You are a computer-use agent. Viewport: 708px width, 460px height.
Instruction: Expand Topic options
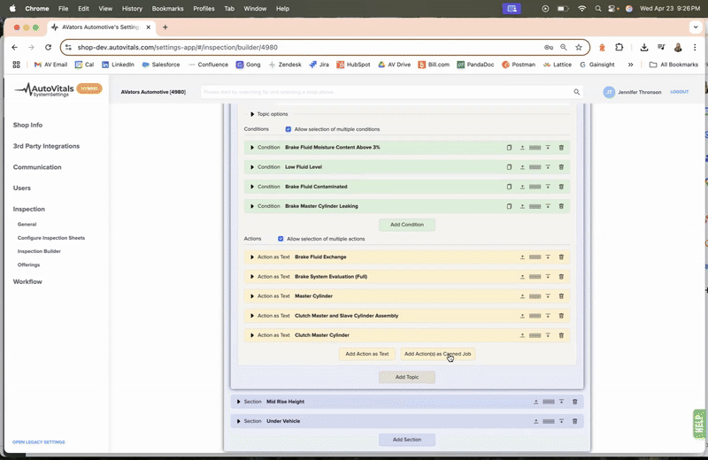click(252, 114)
